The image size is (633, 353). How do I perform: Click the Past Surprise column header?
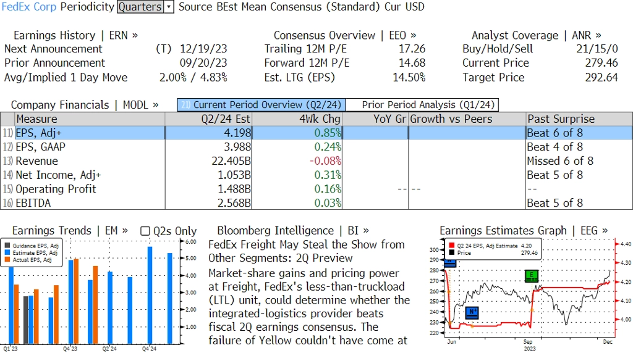click(579, 119)
